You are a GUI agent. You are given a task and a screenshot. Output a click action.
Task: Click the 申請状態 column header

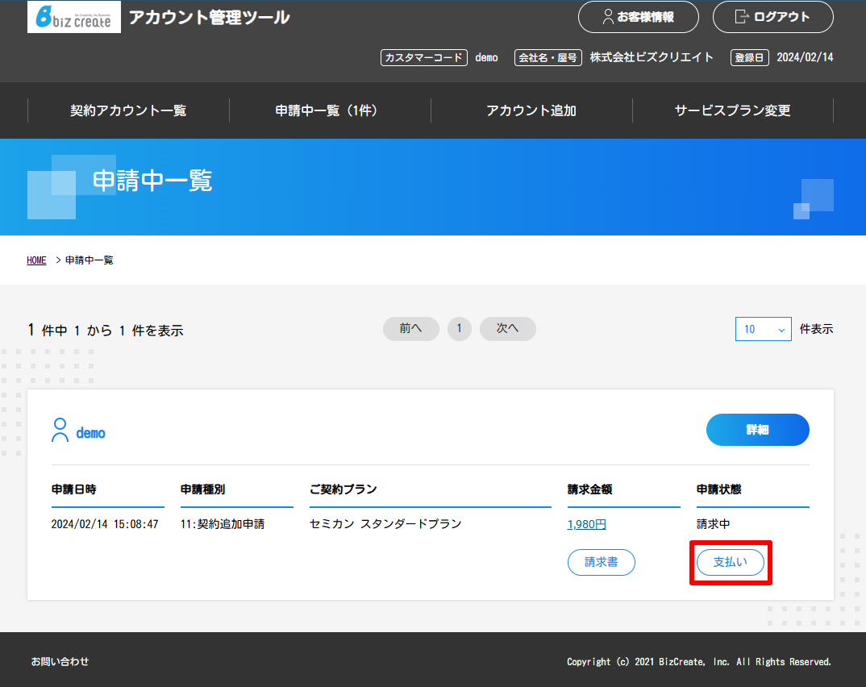coord(719,489)
